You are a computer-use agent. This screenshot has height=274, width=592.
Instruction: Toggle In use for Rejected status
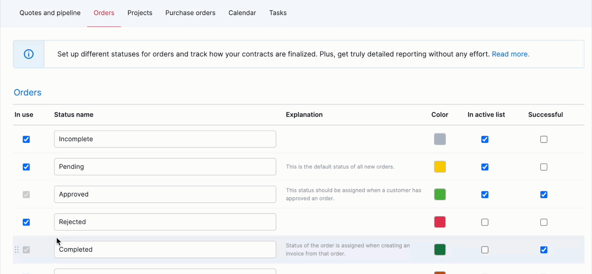coord(26,222)
